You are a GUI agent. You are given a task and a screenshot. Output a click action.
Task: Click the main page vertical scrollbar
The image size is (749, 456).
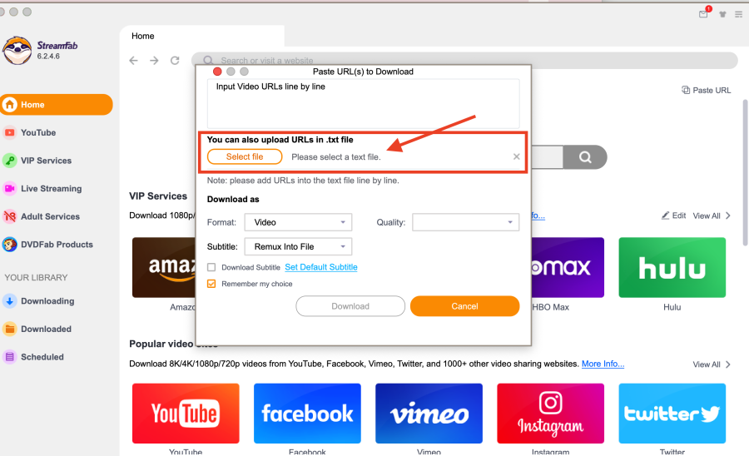(x=745, y=172)
